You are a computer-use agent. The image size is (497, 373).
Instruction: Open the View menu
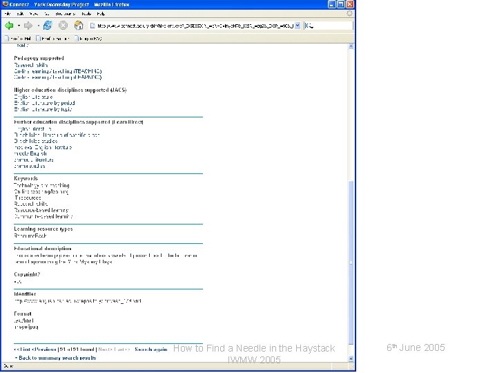coord(33,14)
